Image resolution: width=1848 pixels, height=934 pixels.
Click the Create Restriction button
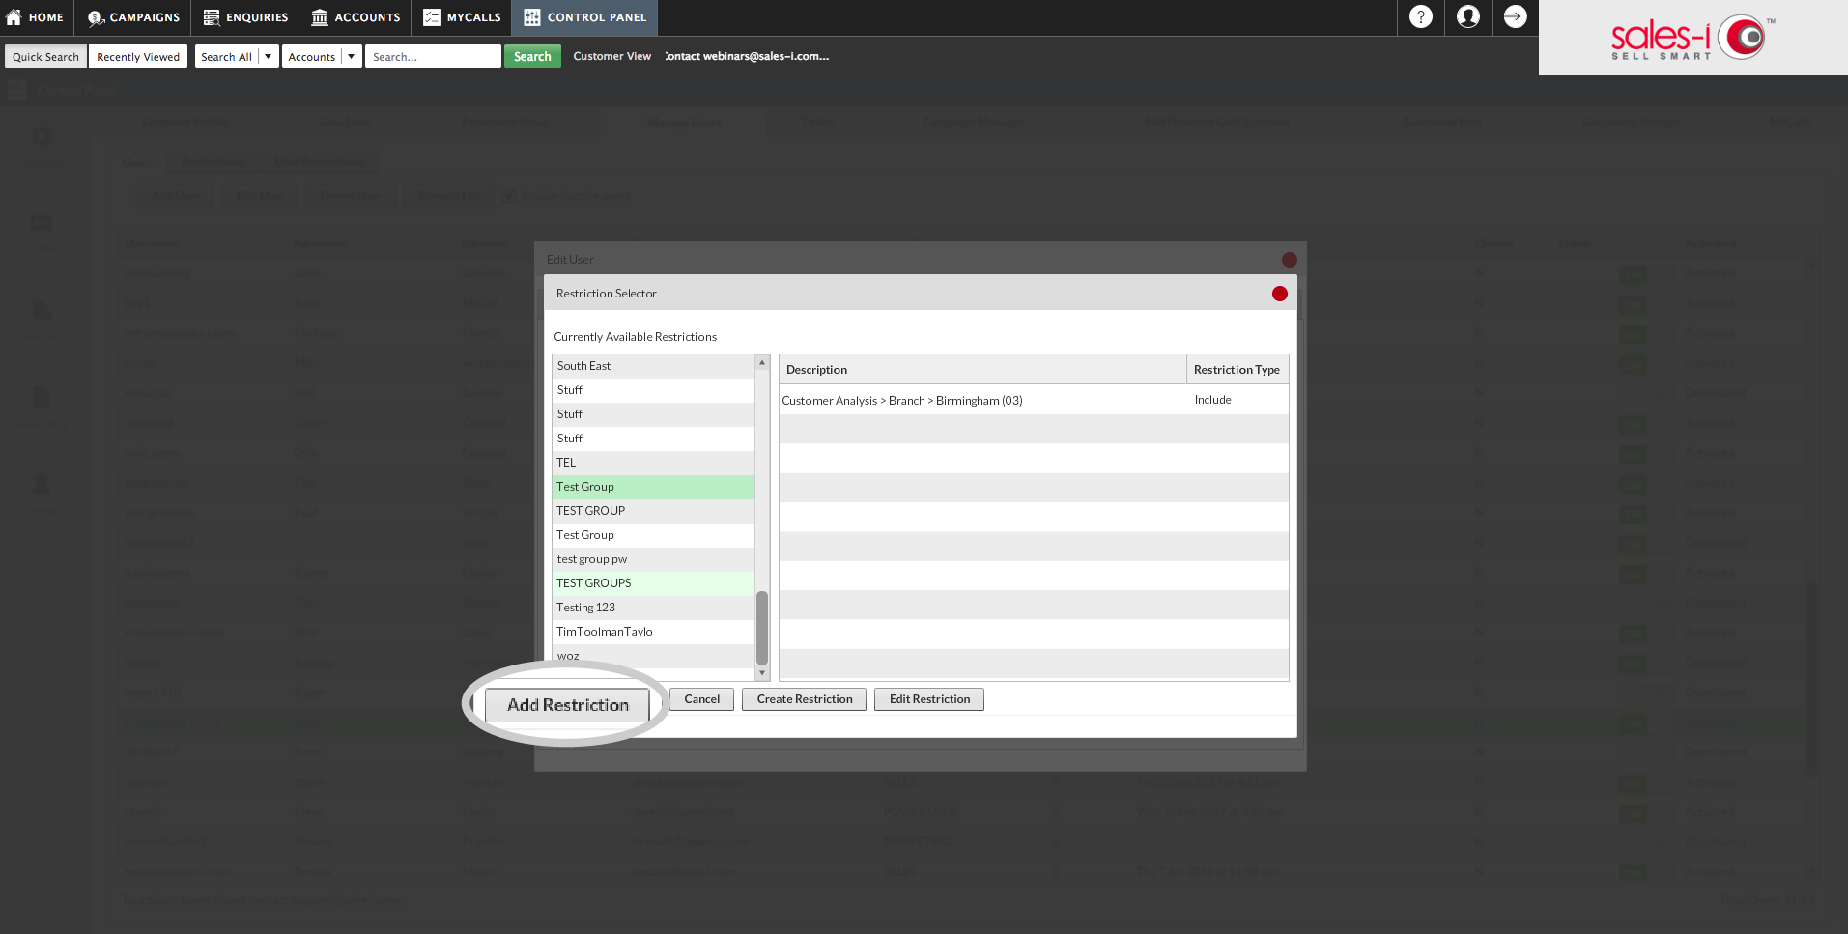[805, 699]
